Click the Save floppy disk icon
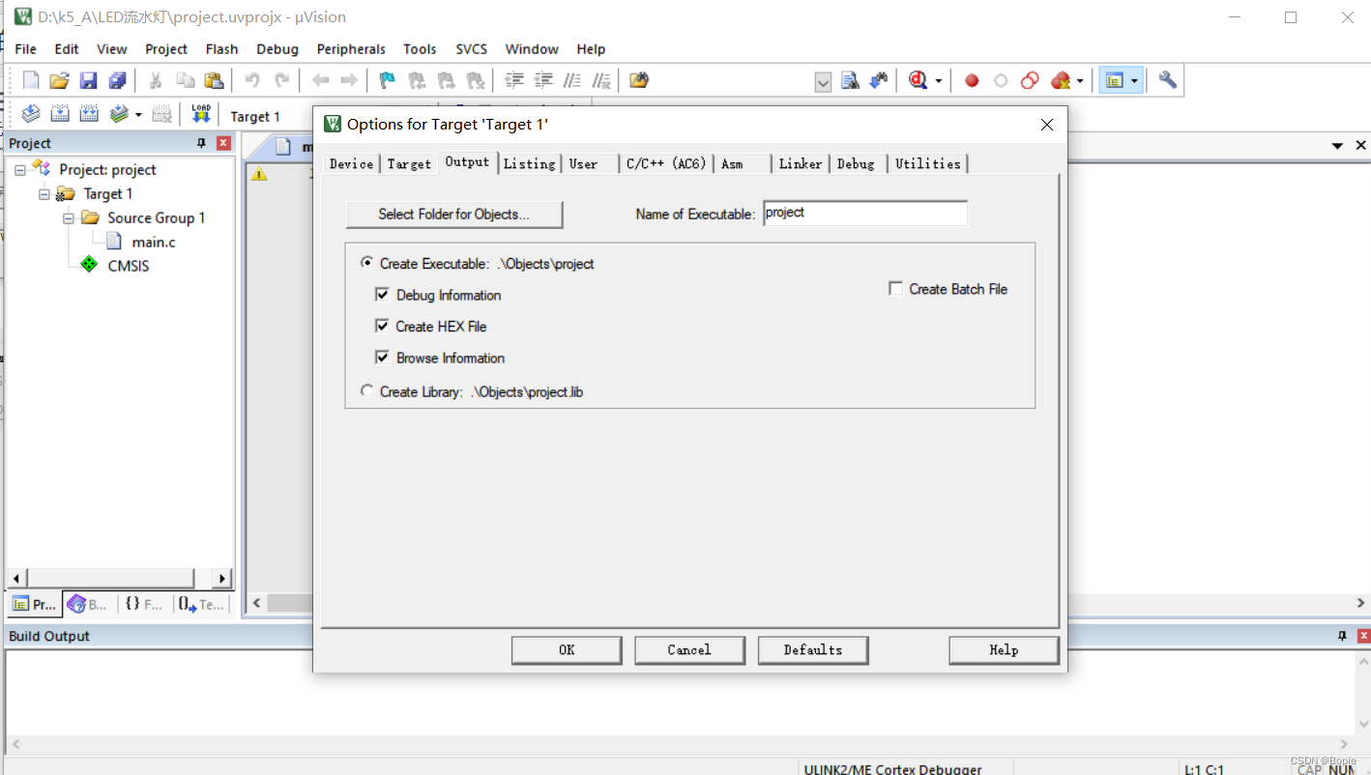This screenshot has width=1371, height=775. pyautogui.click(x=89, y=80)
